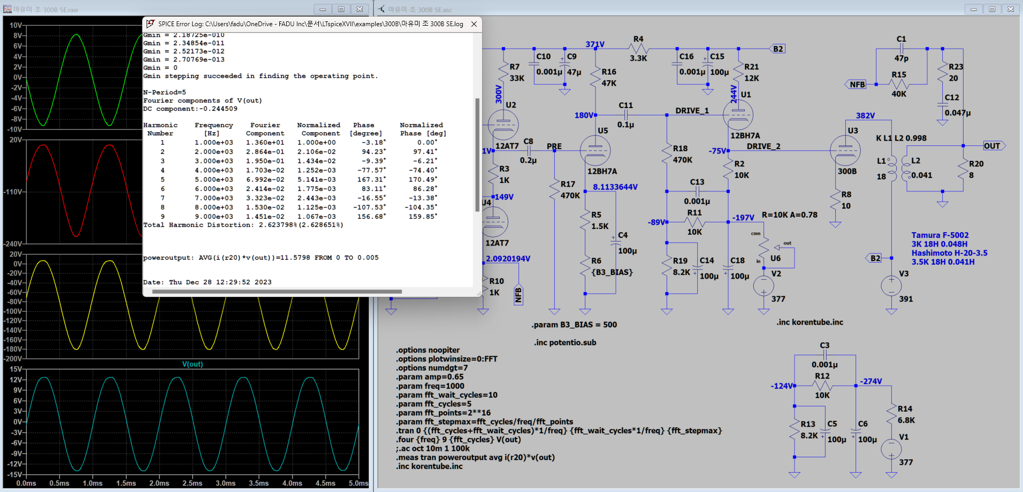Minimize the schematic .asc window
The width and height of the screenshot is (1023, 492).
click(x=974, y=9)
